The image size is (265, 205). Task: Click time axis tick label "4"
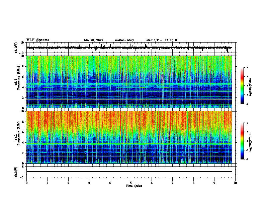110,183
